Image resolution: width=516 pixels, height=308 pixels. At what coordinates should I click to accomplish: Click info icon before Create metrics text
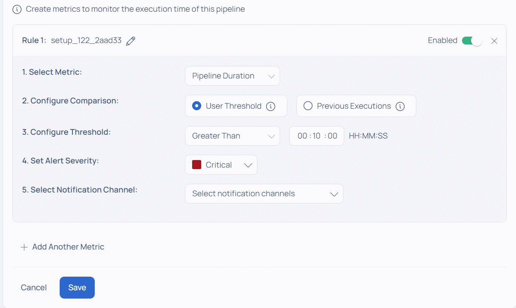pyautogui.click(x=17, y=9)
